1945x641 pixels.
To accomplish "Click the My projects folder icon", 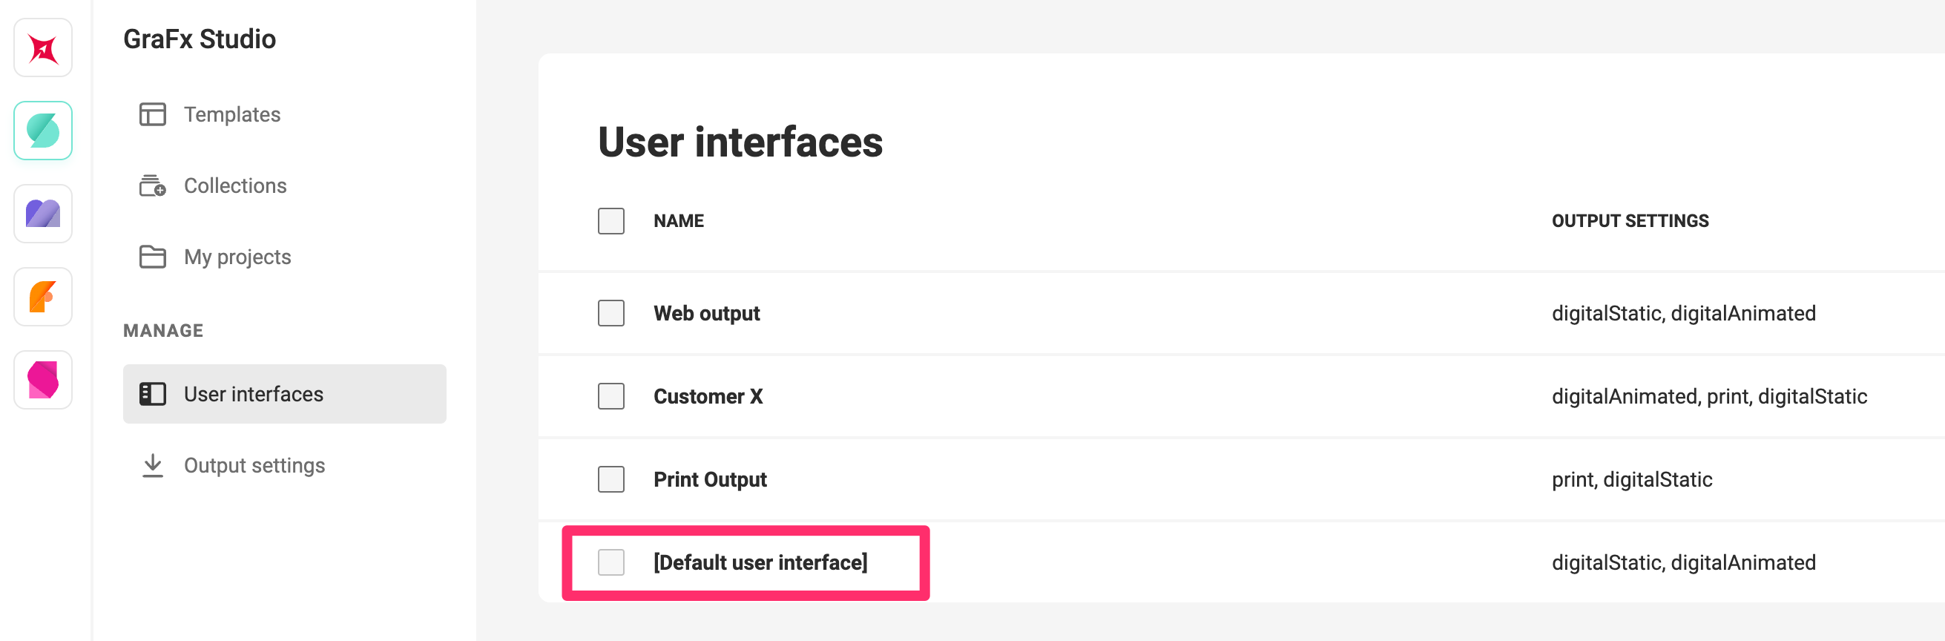I will tap(153, 257).
